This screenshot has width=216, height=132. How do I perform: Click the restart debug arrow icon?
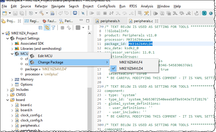tap(196, 13)
